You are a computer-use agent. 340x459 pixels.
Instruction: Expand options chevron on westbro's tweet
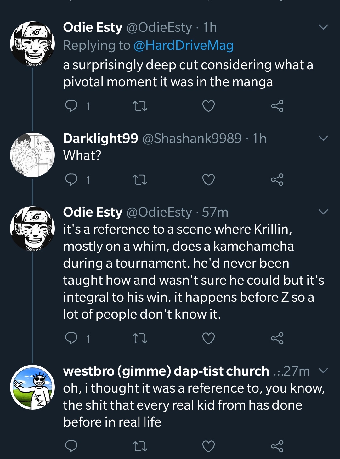click(x=323, y=371)
